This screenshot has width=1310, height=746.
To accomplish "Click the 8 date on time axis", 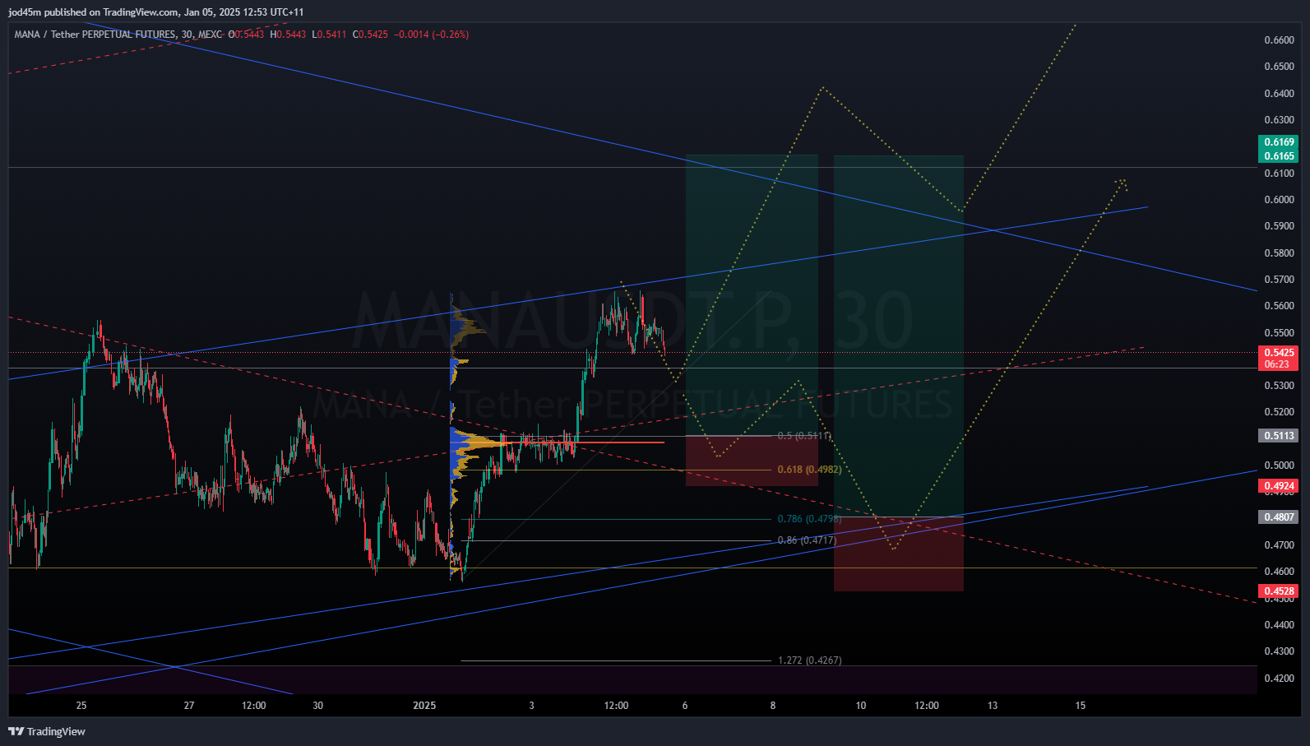I will (x=773, y=706).
